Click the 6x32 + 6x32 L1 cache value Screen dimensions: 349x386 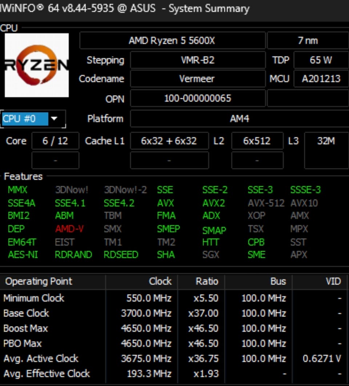169,141
